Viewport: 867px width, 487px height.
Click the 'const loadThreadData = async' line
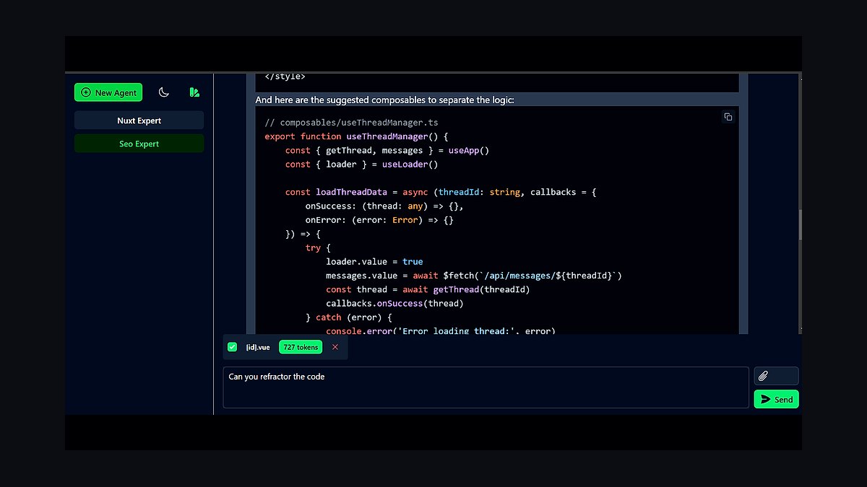(441, 192)
